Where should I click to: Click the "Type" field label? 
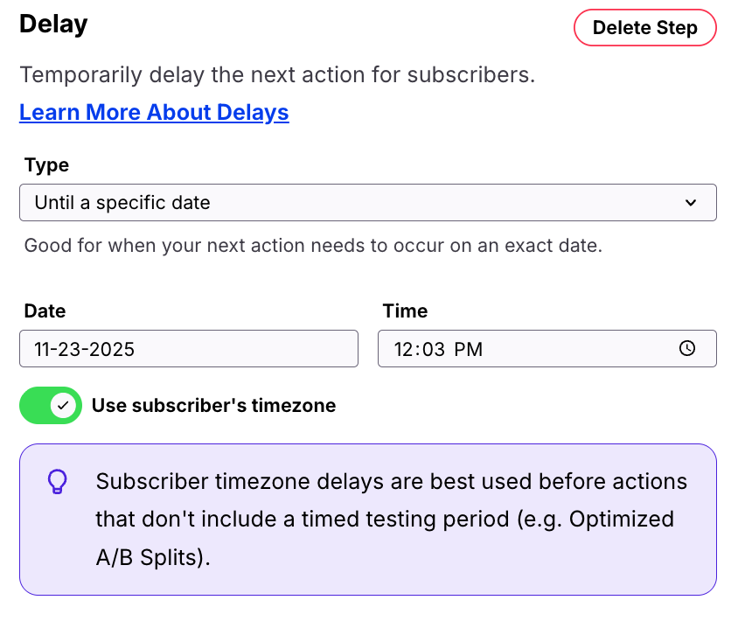[46, 164]
